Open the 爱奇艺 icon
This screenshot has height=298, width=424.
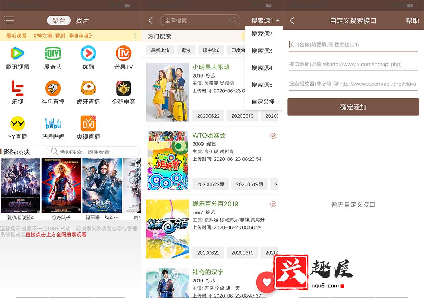point(53,53)
